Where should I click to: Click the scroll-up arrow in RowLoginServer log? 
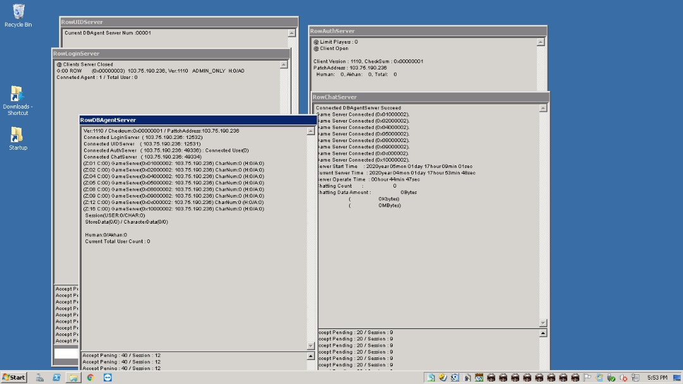coord(283,64)
